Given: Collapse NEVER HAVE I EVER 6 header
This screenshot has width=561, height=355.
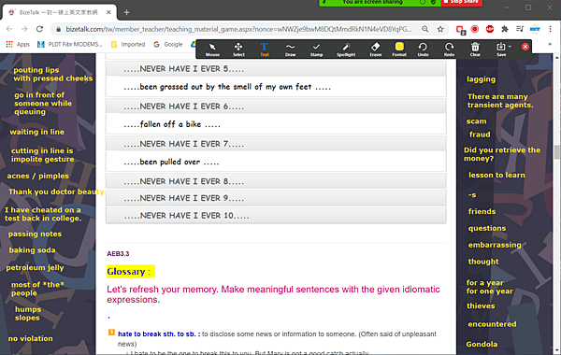Looking at the screenshot, I should pyautogui.click(x=276, y=106).
